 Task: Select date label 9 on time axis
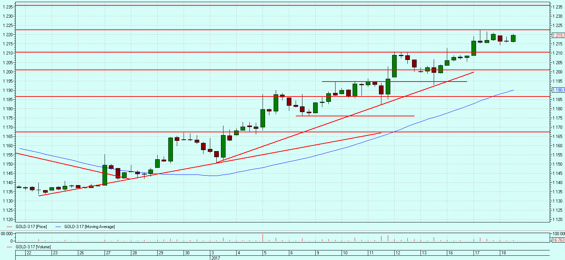[318, 253]
